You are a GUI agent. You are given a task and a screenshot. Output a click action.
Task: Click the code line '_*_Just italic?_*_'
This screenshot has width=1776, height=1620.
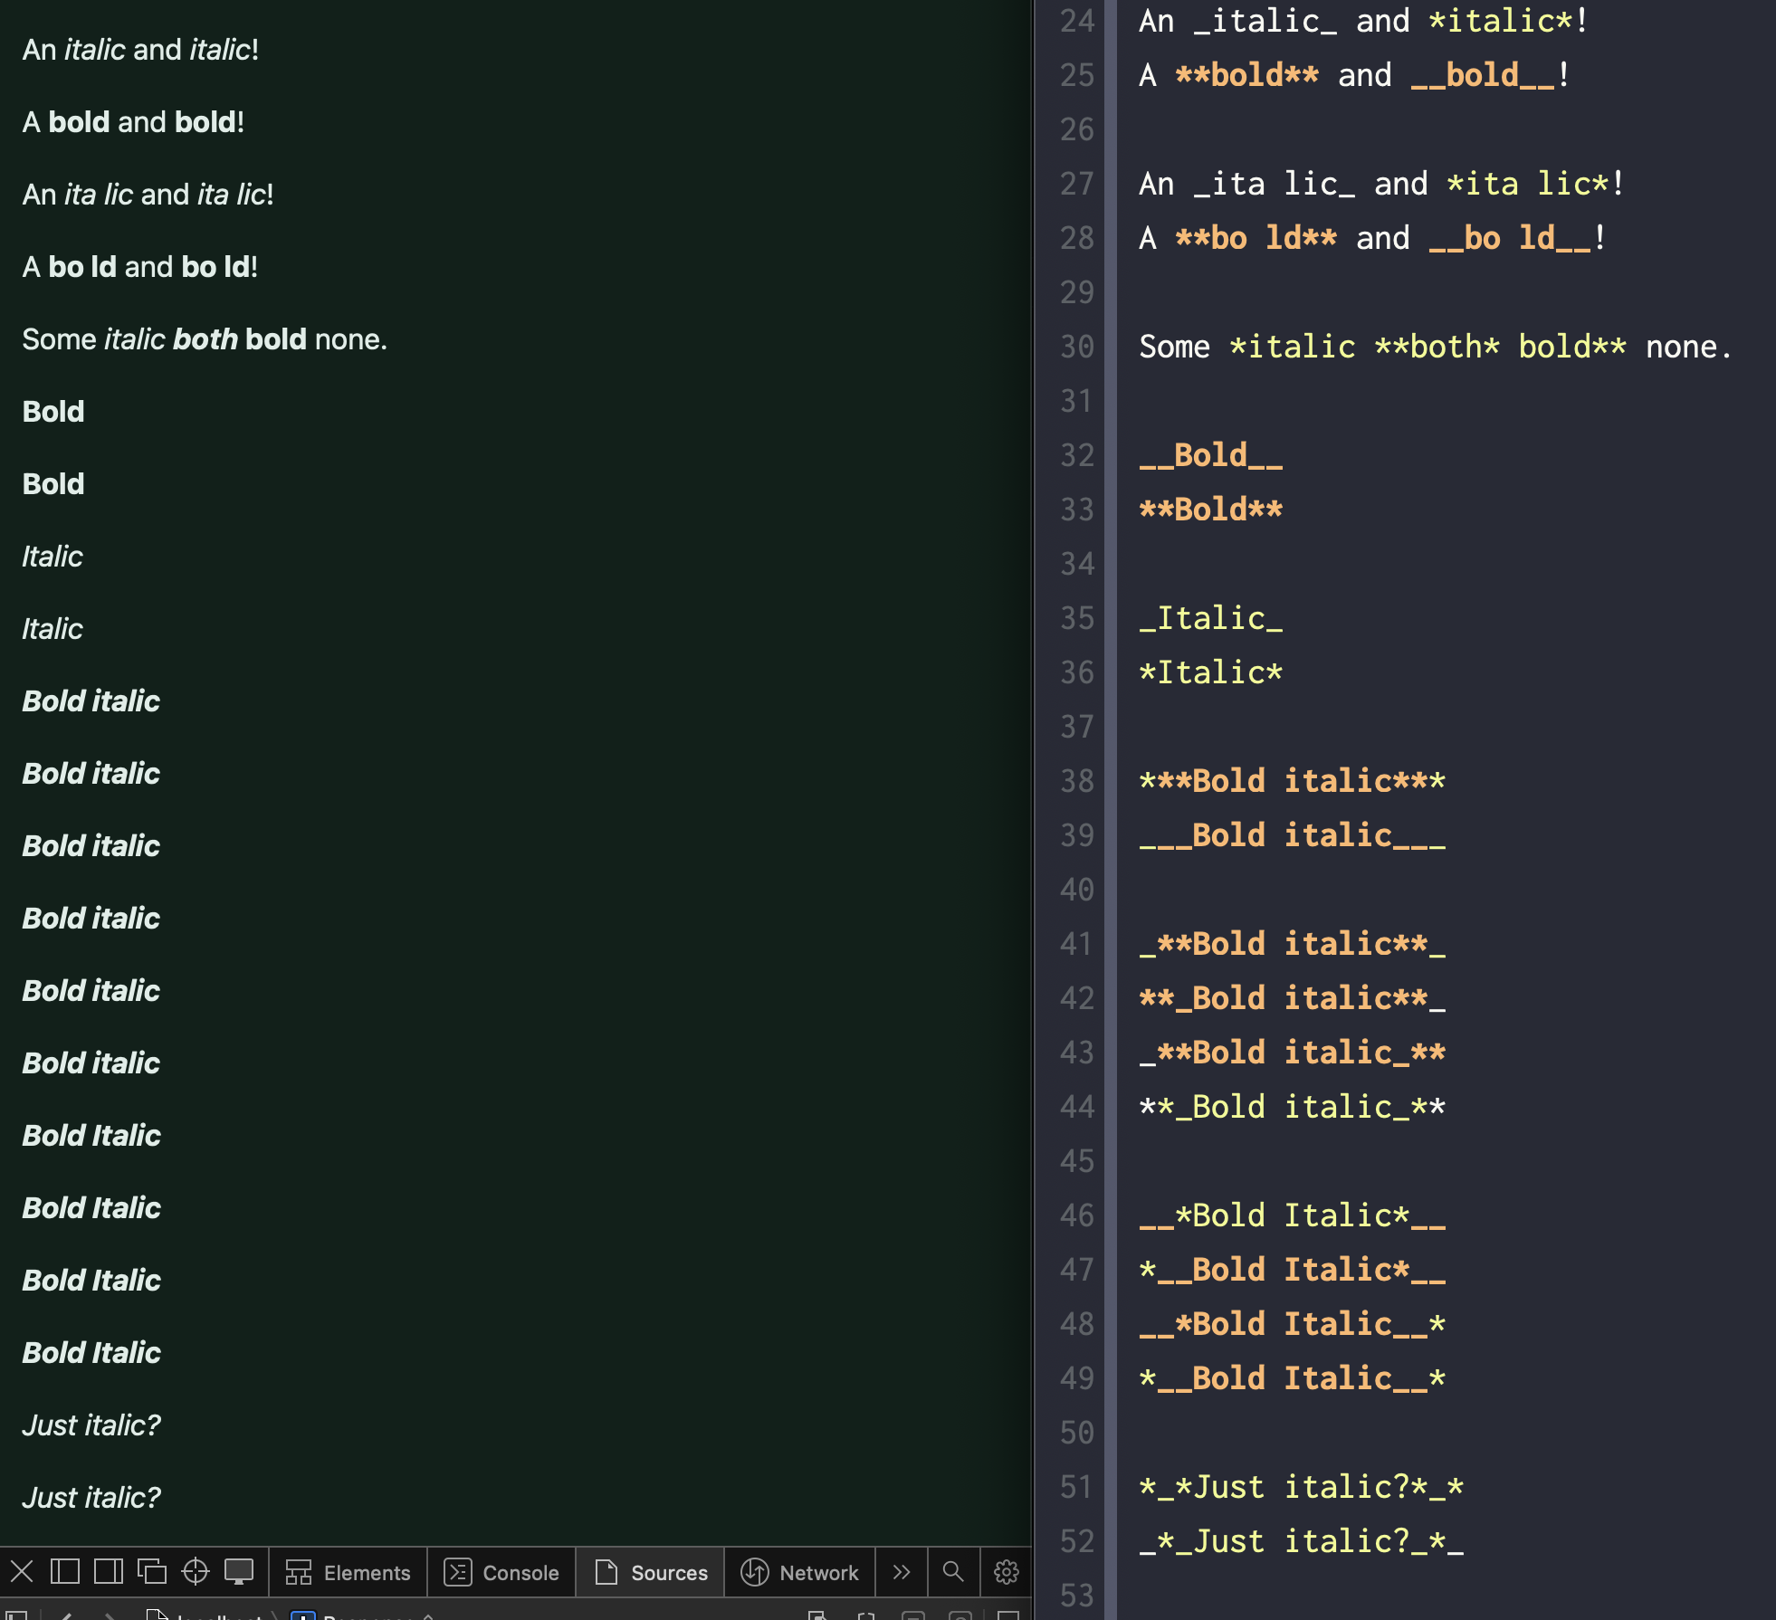pos(1302,1541)
